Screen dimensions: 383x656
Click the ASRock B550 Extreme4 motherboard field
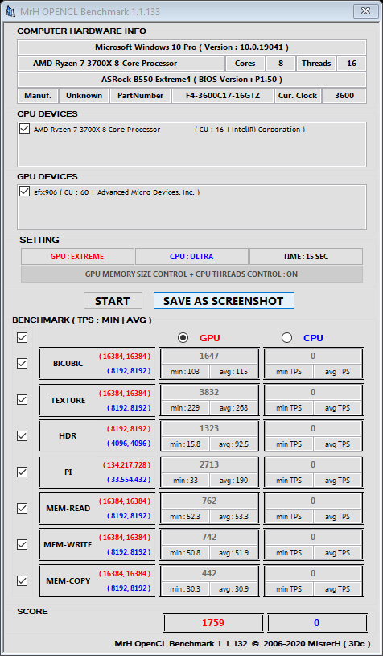coord(192,79)
